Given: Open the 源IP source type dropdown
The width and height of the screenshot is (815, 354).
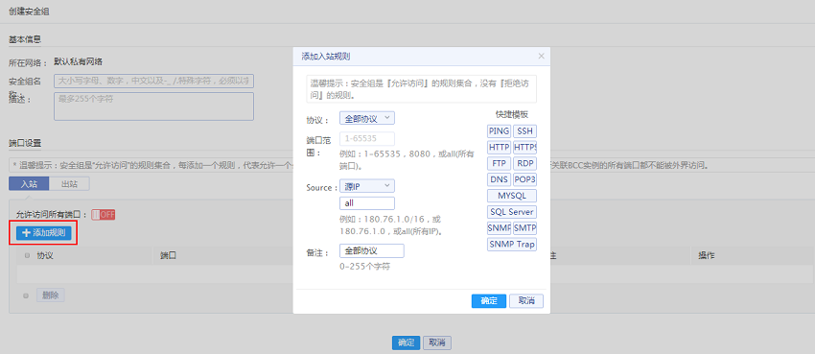Looking at the screenshot, I should tap(367, 185).
